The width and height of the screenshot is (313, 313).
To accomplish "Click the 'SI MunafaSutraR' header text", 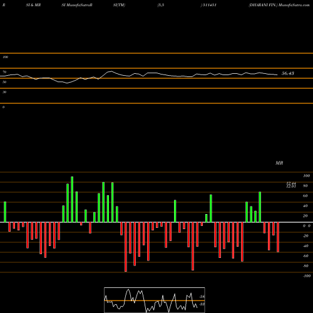I will [77, 5].
